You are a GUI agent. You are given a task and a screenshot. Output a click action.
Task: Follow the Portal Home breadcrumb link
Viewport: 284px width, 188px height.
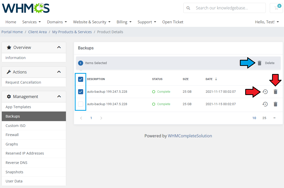click(12, 32)
